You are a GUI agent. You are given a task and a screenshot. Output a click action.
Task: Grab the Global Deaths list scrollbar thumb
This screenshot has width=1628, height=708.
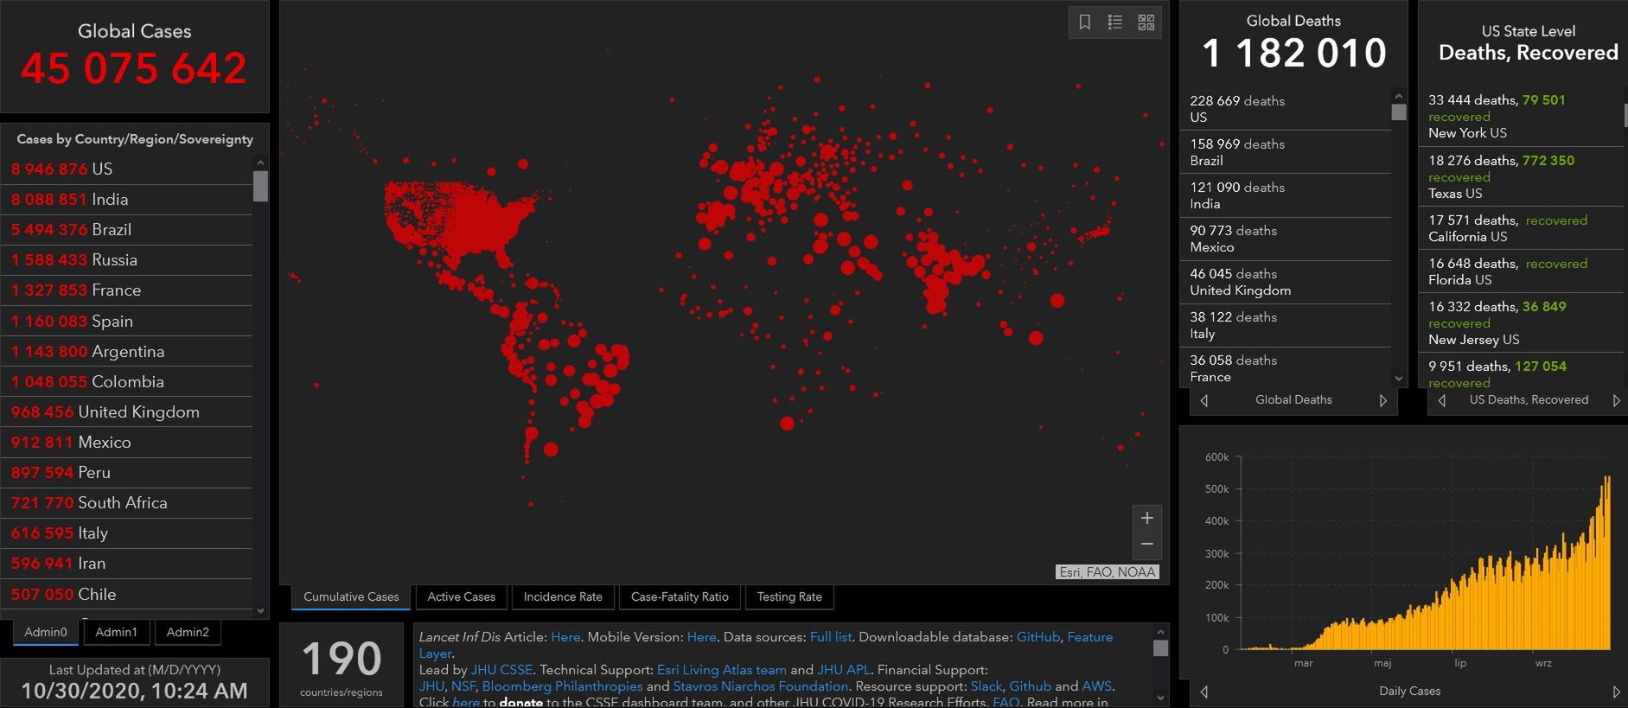coord(1399,112)
